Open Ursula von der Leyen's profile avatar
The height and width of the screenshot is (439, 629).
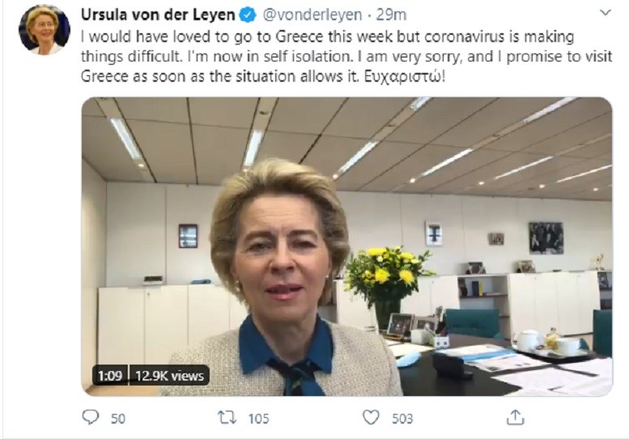pos(45,29)
